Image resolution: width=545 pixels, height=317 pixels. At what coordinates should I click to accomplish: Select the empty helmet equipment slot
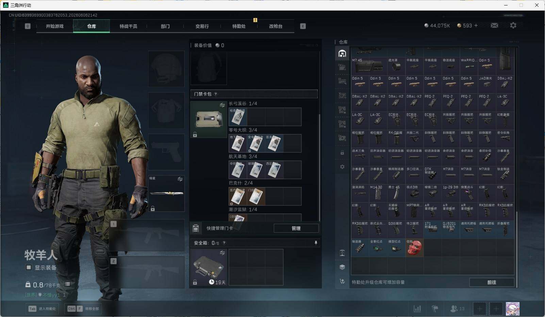tap(166, 69)
